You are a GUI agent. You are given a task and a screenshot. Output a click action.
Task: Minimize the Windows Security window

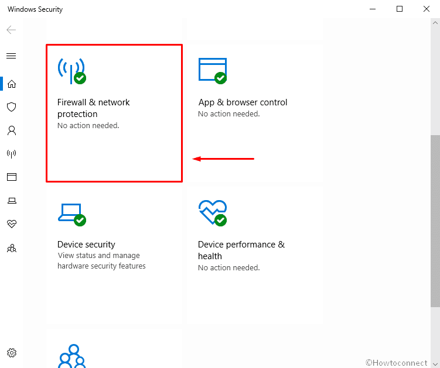tap(373, 9)
